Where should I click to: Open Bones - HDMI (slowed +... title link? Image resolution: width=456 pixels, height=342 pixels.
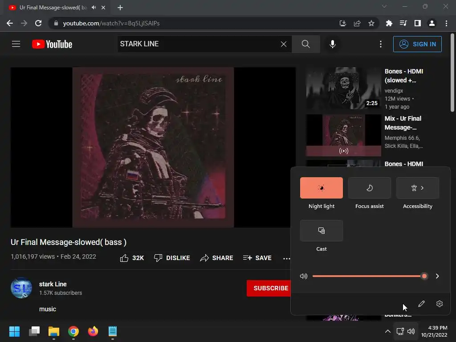click(403, 76)
